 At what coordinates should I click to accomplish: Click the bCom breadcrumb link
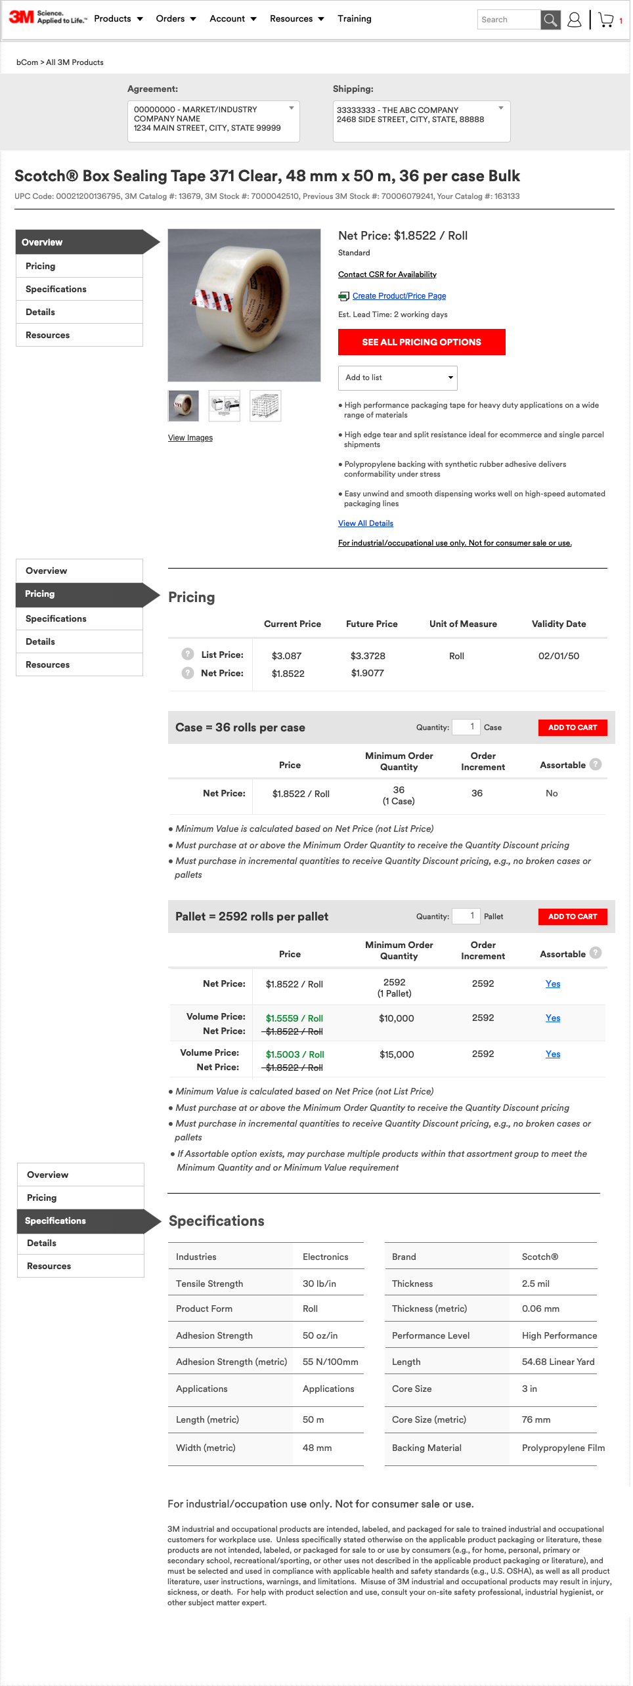point(27,62)
